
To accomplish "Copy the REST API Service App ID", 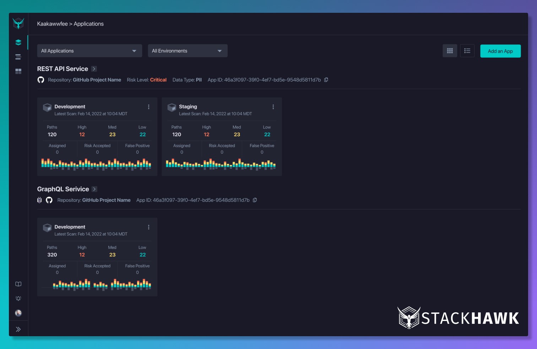I will (326, 80).
